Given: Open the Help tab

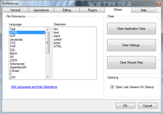Looking at the screenshot, I should [144, 10].
